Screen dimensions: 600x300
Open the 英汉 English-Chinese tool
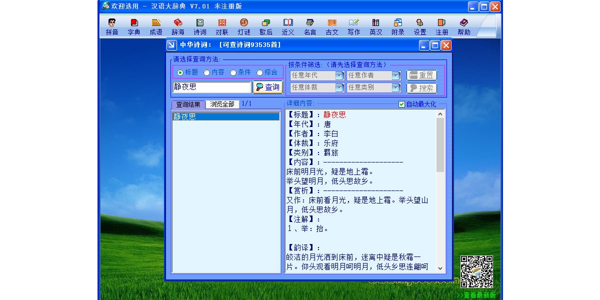(x=376, y=27)
